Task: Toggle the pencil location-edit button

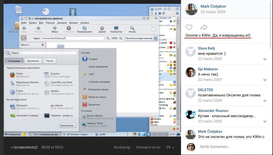Action: click(x=24, y=38)
